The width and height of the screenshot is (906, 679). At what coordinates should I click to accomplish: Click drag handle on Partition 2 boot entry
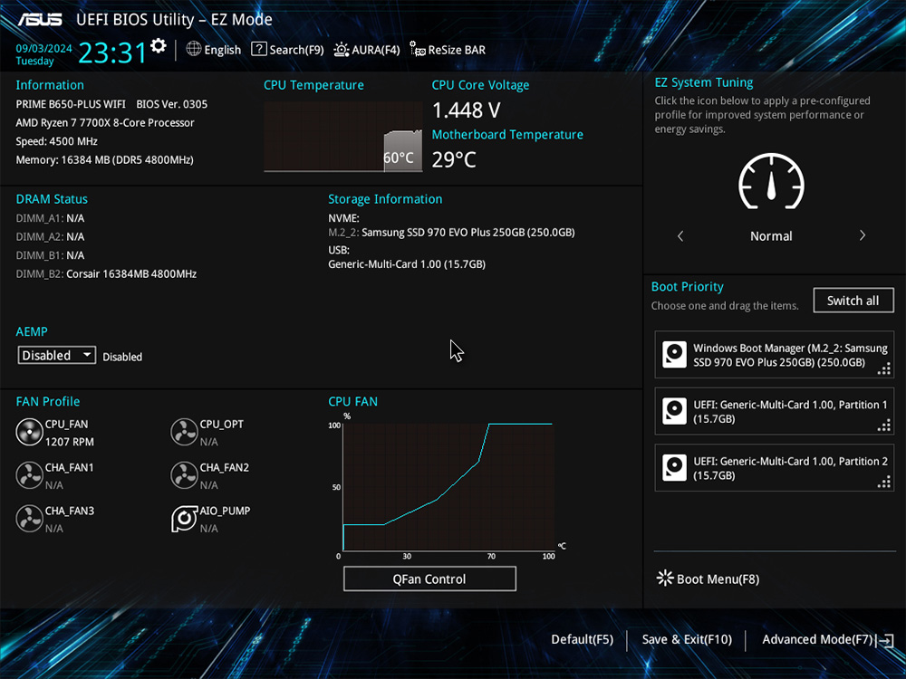(884, 483)
